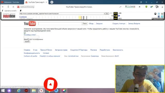This screenshot has width=165, height=93.
Task: Switch to the Wylsacom - YouTube tab
Action: click(x=12, y=2)
